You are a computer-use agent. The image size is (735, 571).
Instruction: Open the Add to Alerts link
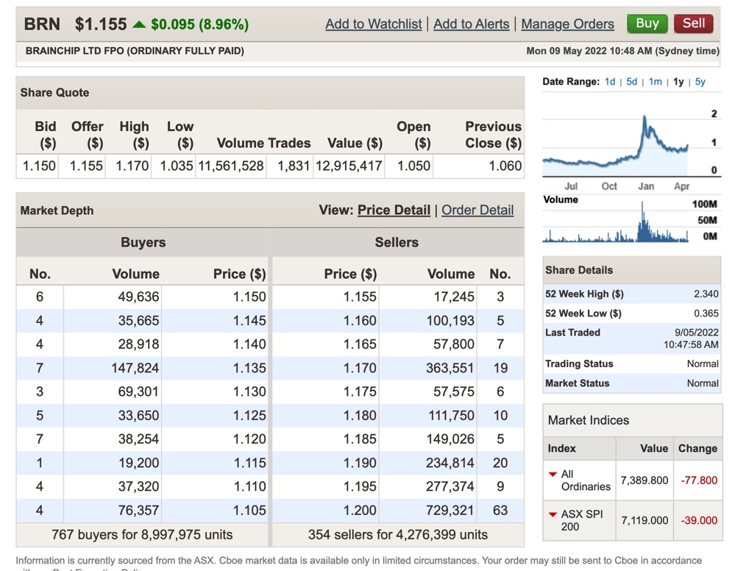[x=471, y=24]
